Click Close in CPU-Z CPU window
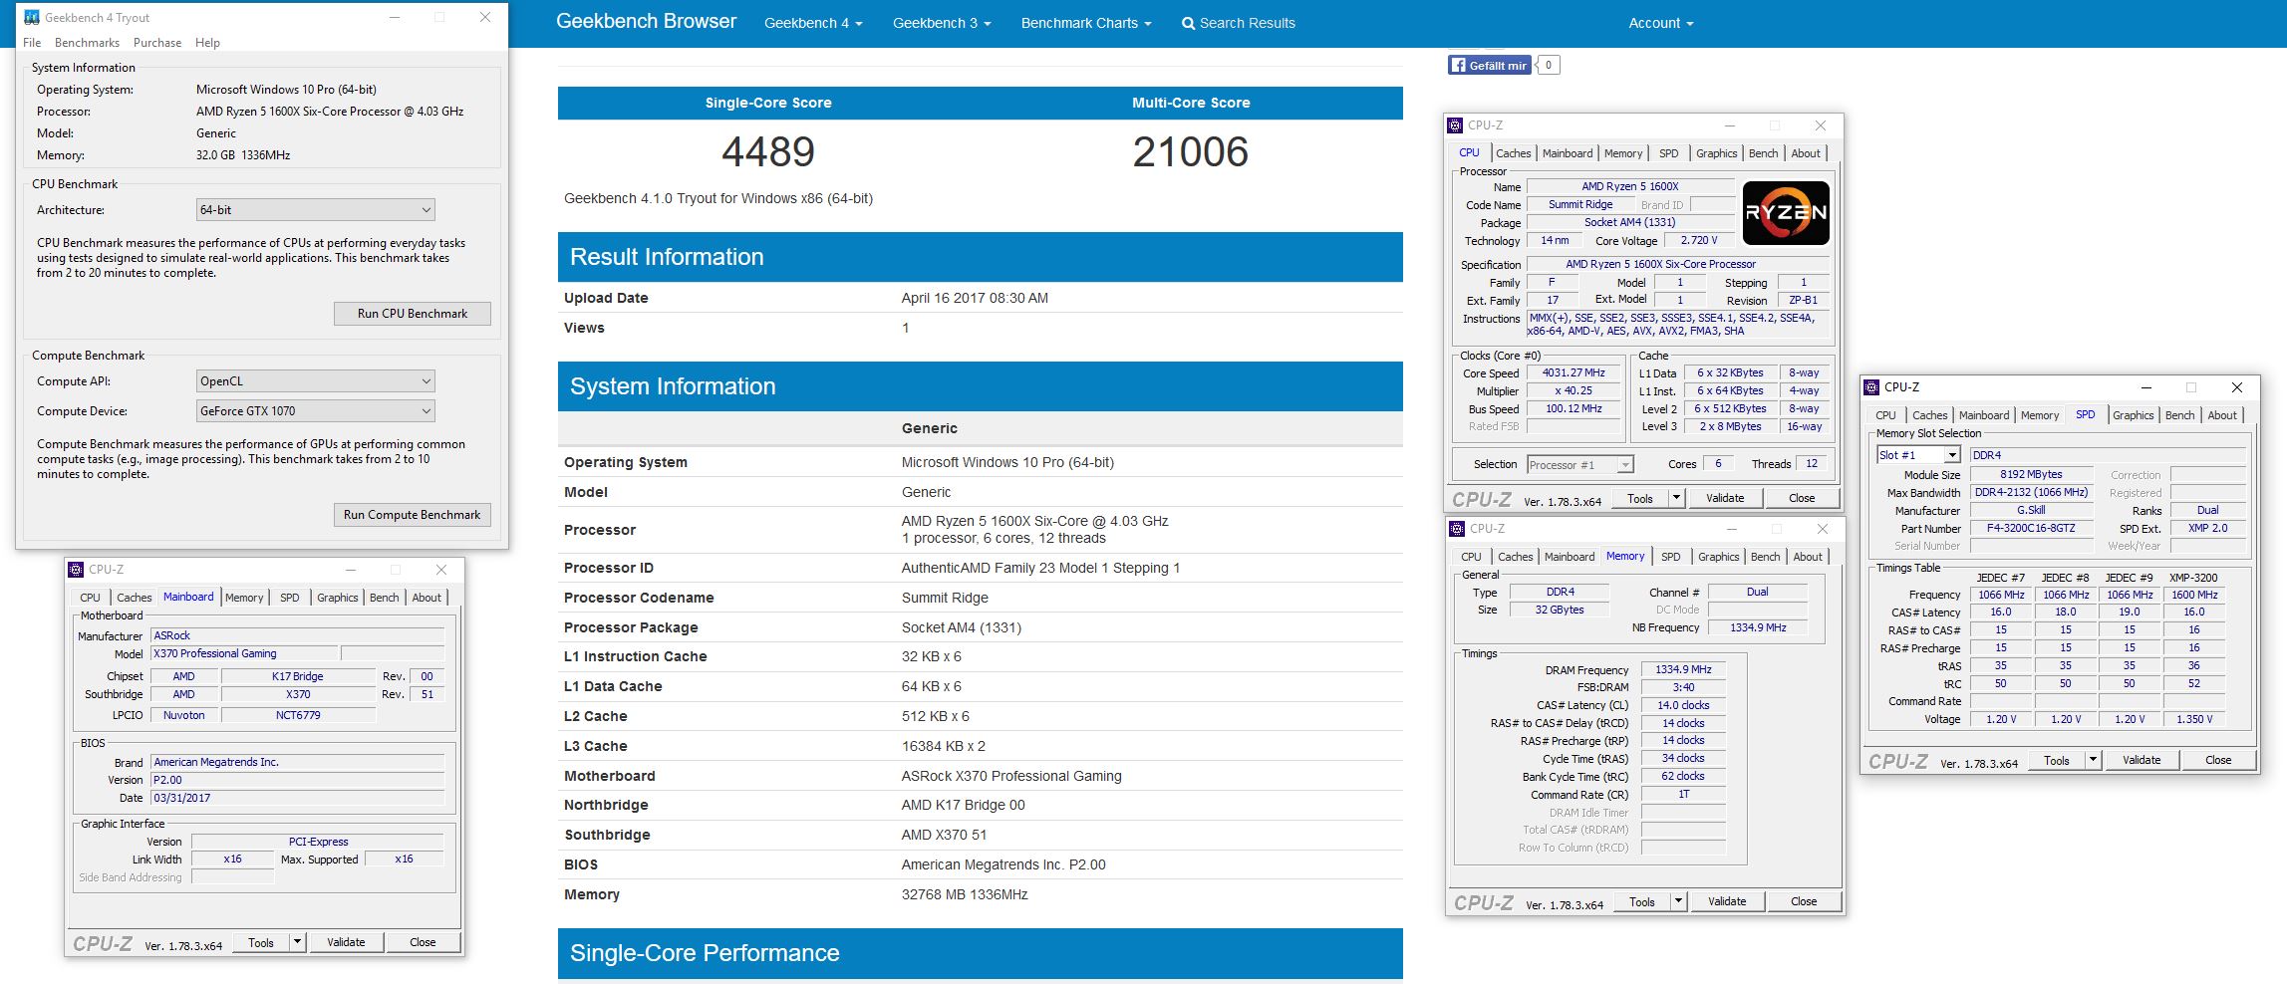The height and width of the screenshot is (984, 2287). point(1802,498)
